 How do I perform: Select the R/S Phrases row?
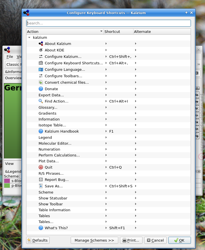pos(108,173)
